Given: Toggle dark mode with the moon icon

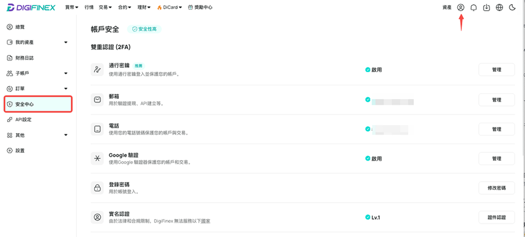Looking at the screenshot, I should 512,7.
